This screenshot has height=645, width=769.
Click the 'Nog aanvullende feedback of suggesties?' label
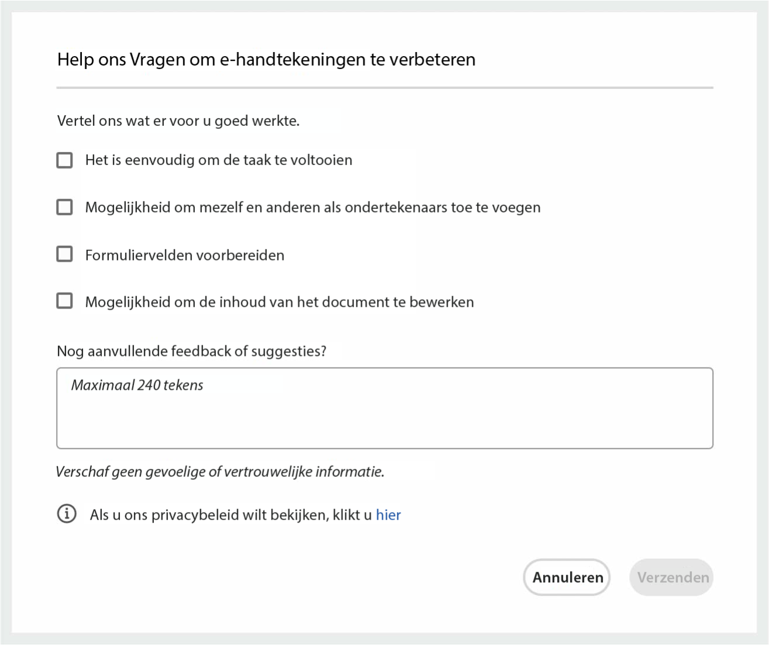[x=191, y=351]
